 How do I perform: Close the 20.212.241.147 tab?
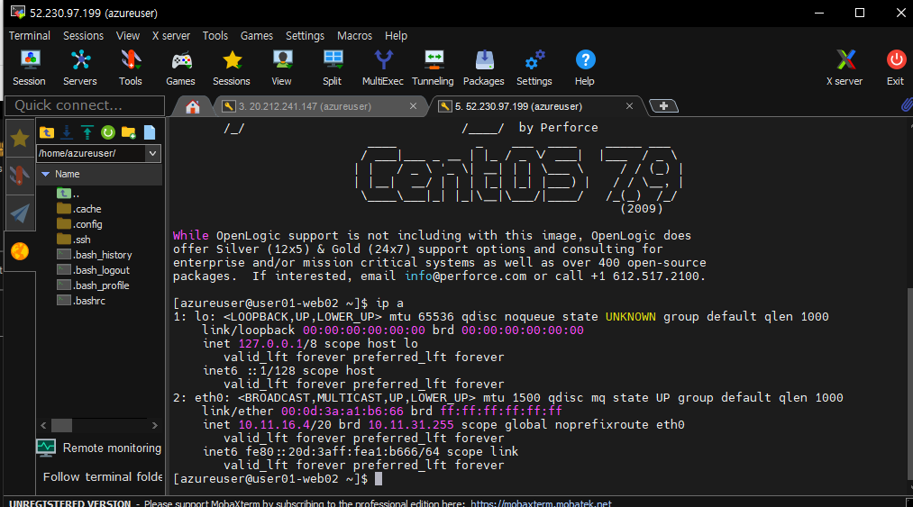[x=413, y=106]
